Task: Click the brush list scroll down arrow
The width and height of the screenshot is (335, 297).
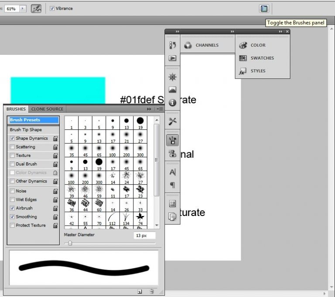Action: coord(157,225)
